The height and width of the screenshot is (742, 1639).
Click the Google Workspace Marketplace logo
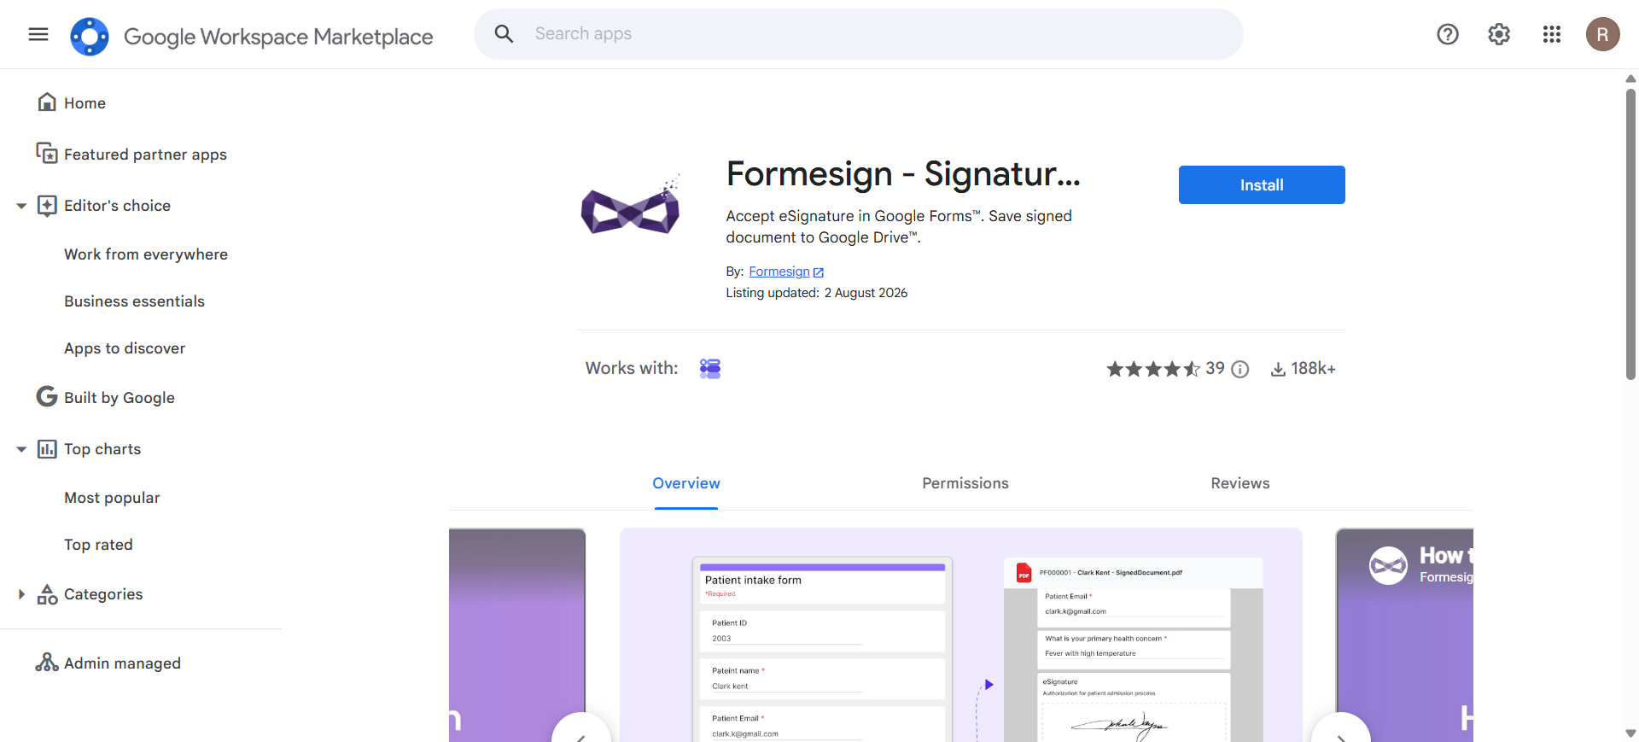(90, 36)
